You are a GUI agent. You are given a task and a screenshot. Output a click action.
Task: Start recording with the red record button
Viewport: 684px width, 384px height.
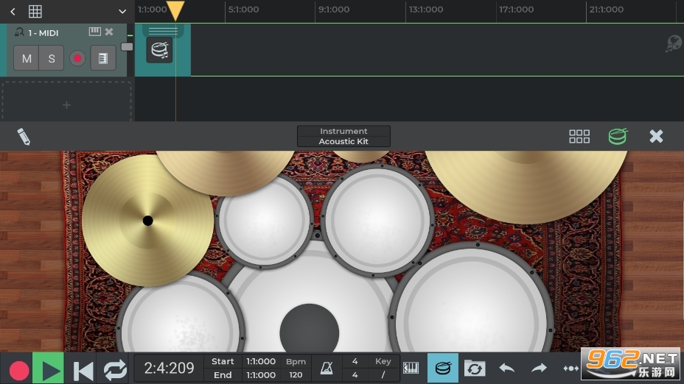(19, 369)
